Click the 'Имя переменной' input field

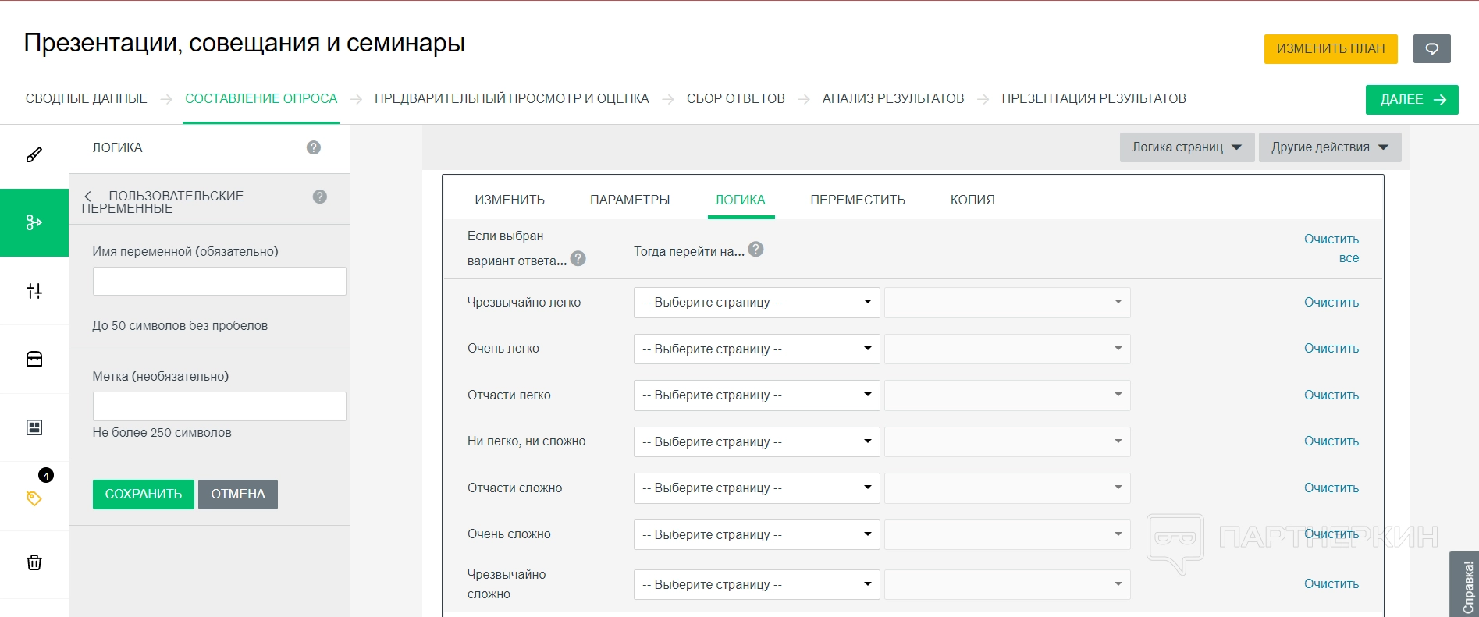(219, 282)
